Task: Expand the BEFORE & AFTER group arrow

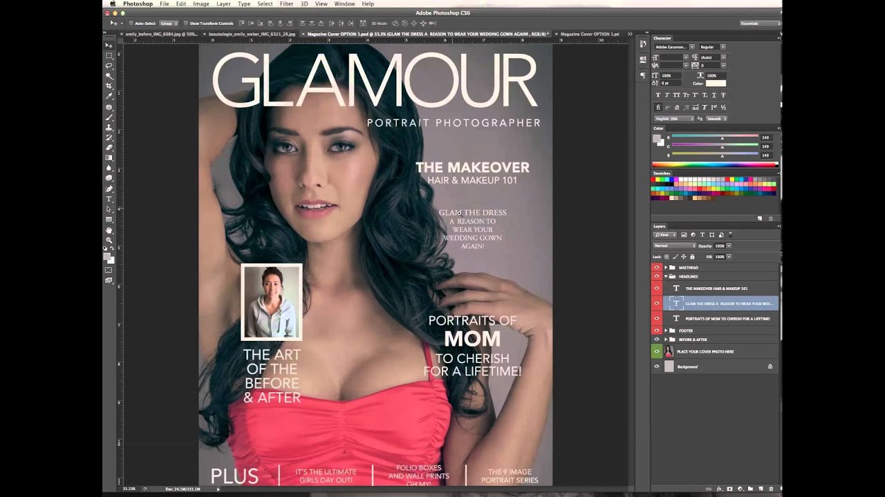Action: click(x=666, y=340)
